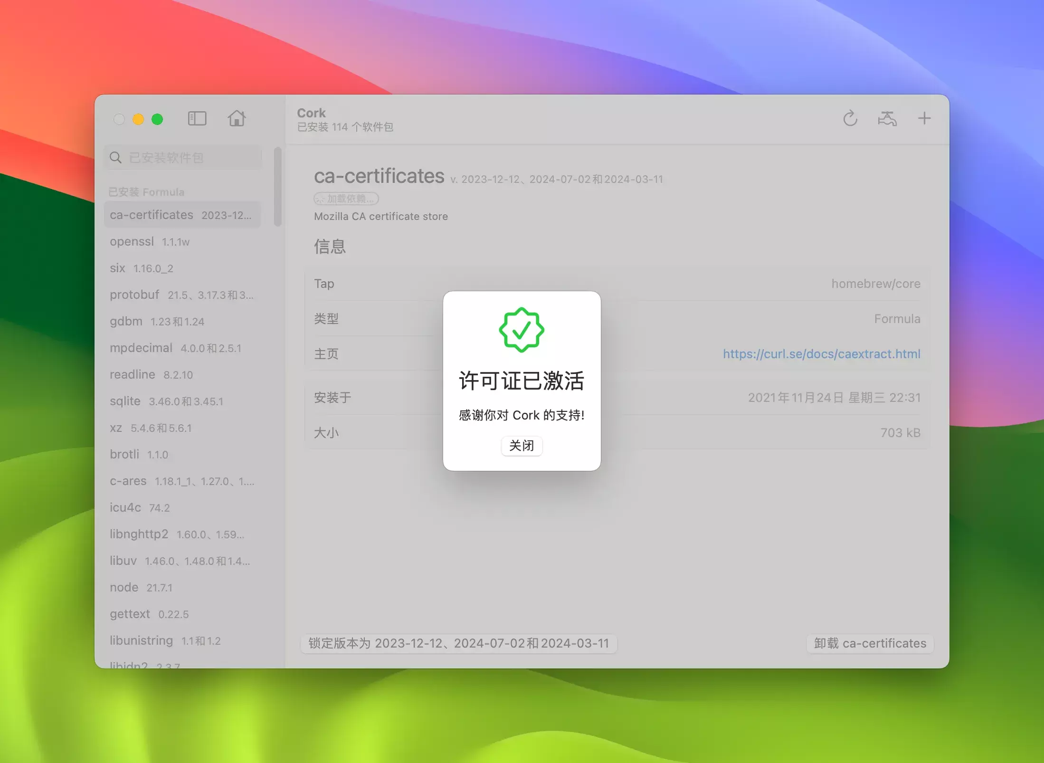The height and width of the screenshot is (763, 1044).
Task: Open the curl.se caextract homepage link
Action: pos(821,353)
